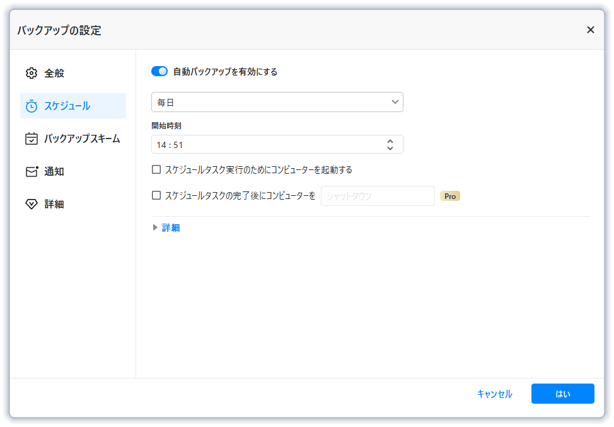614x427 pixels.
Task: Expand the 詳細 disclosure triangle
Action: pyautogui.click(x=155, y=228)
